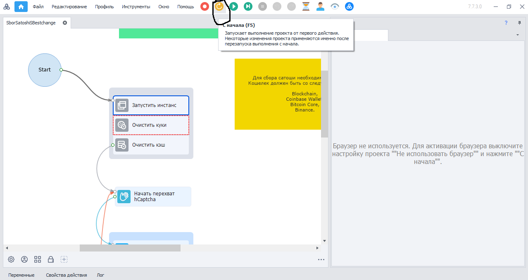Viewport: 528px width, 280px height.
Task: Click the hand icon of hCaptcha action
Action: [124, 197]
